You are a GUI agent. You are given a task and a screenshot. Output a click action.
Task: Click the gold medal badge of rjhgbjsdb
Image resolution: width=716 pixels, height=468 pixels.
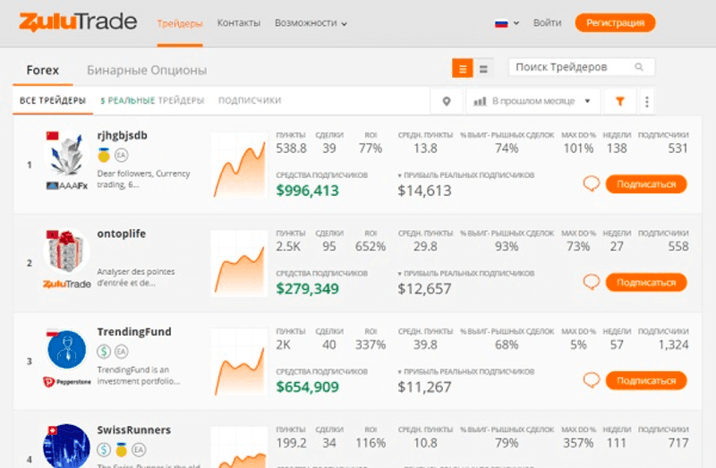click(104, 155)
